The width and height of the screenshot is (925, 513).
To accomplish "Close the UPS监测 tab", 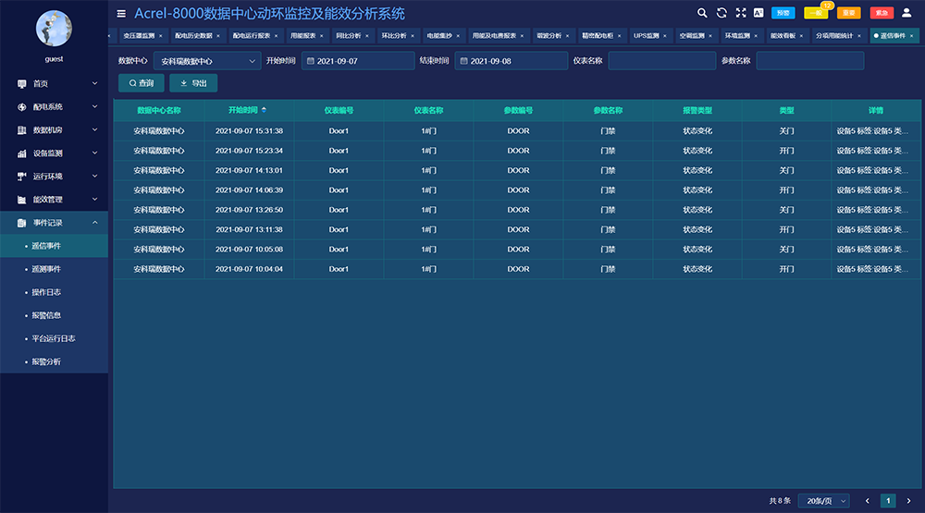I will coord(666,36).
